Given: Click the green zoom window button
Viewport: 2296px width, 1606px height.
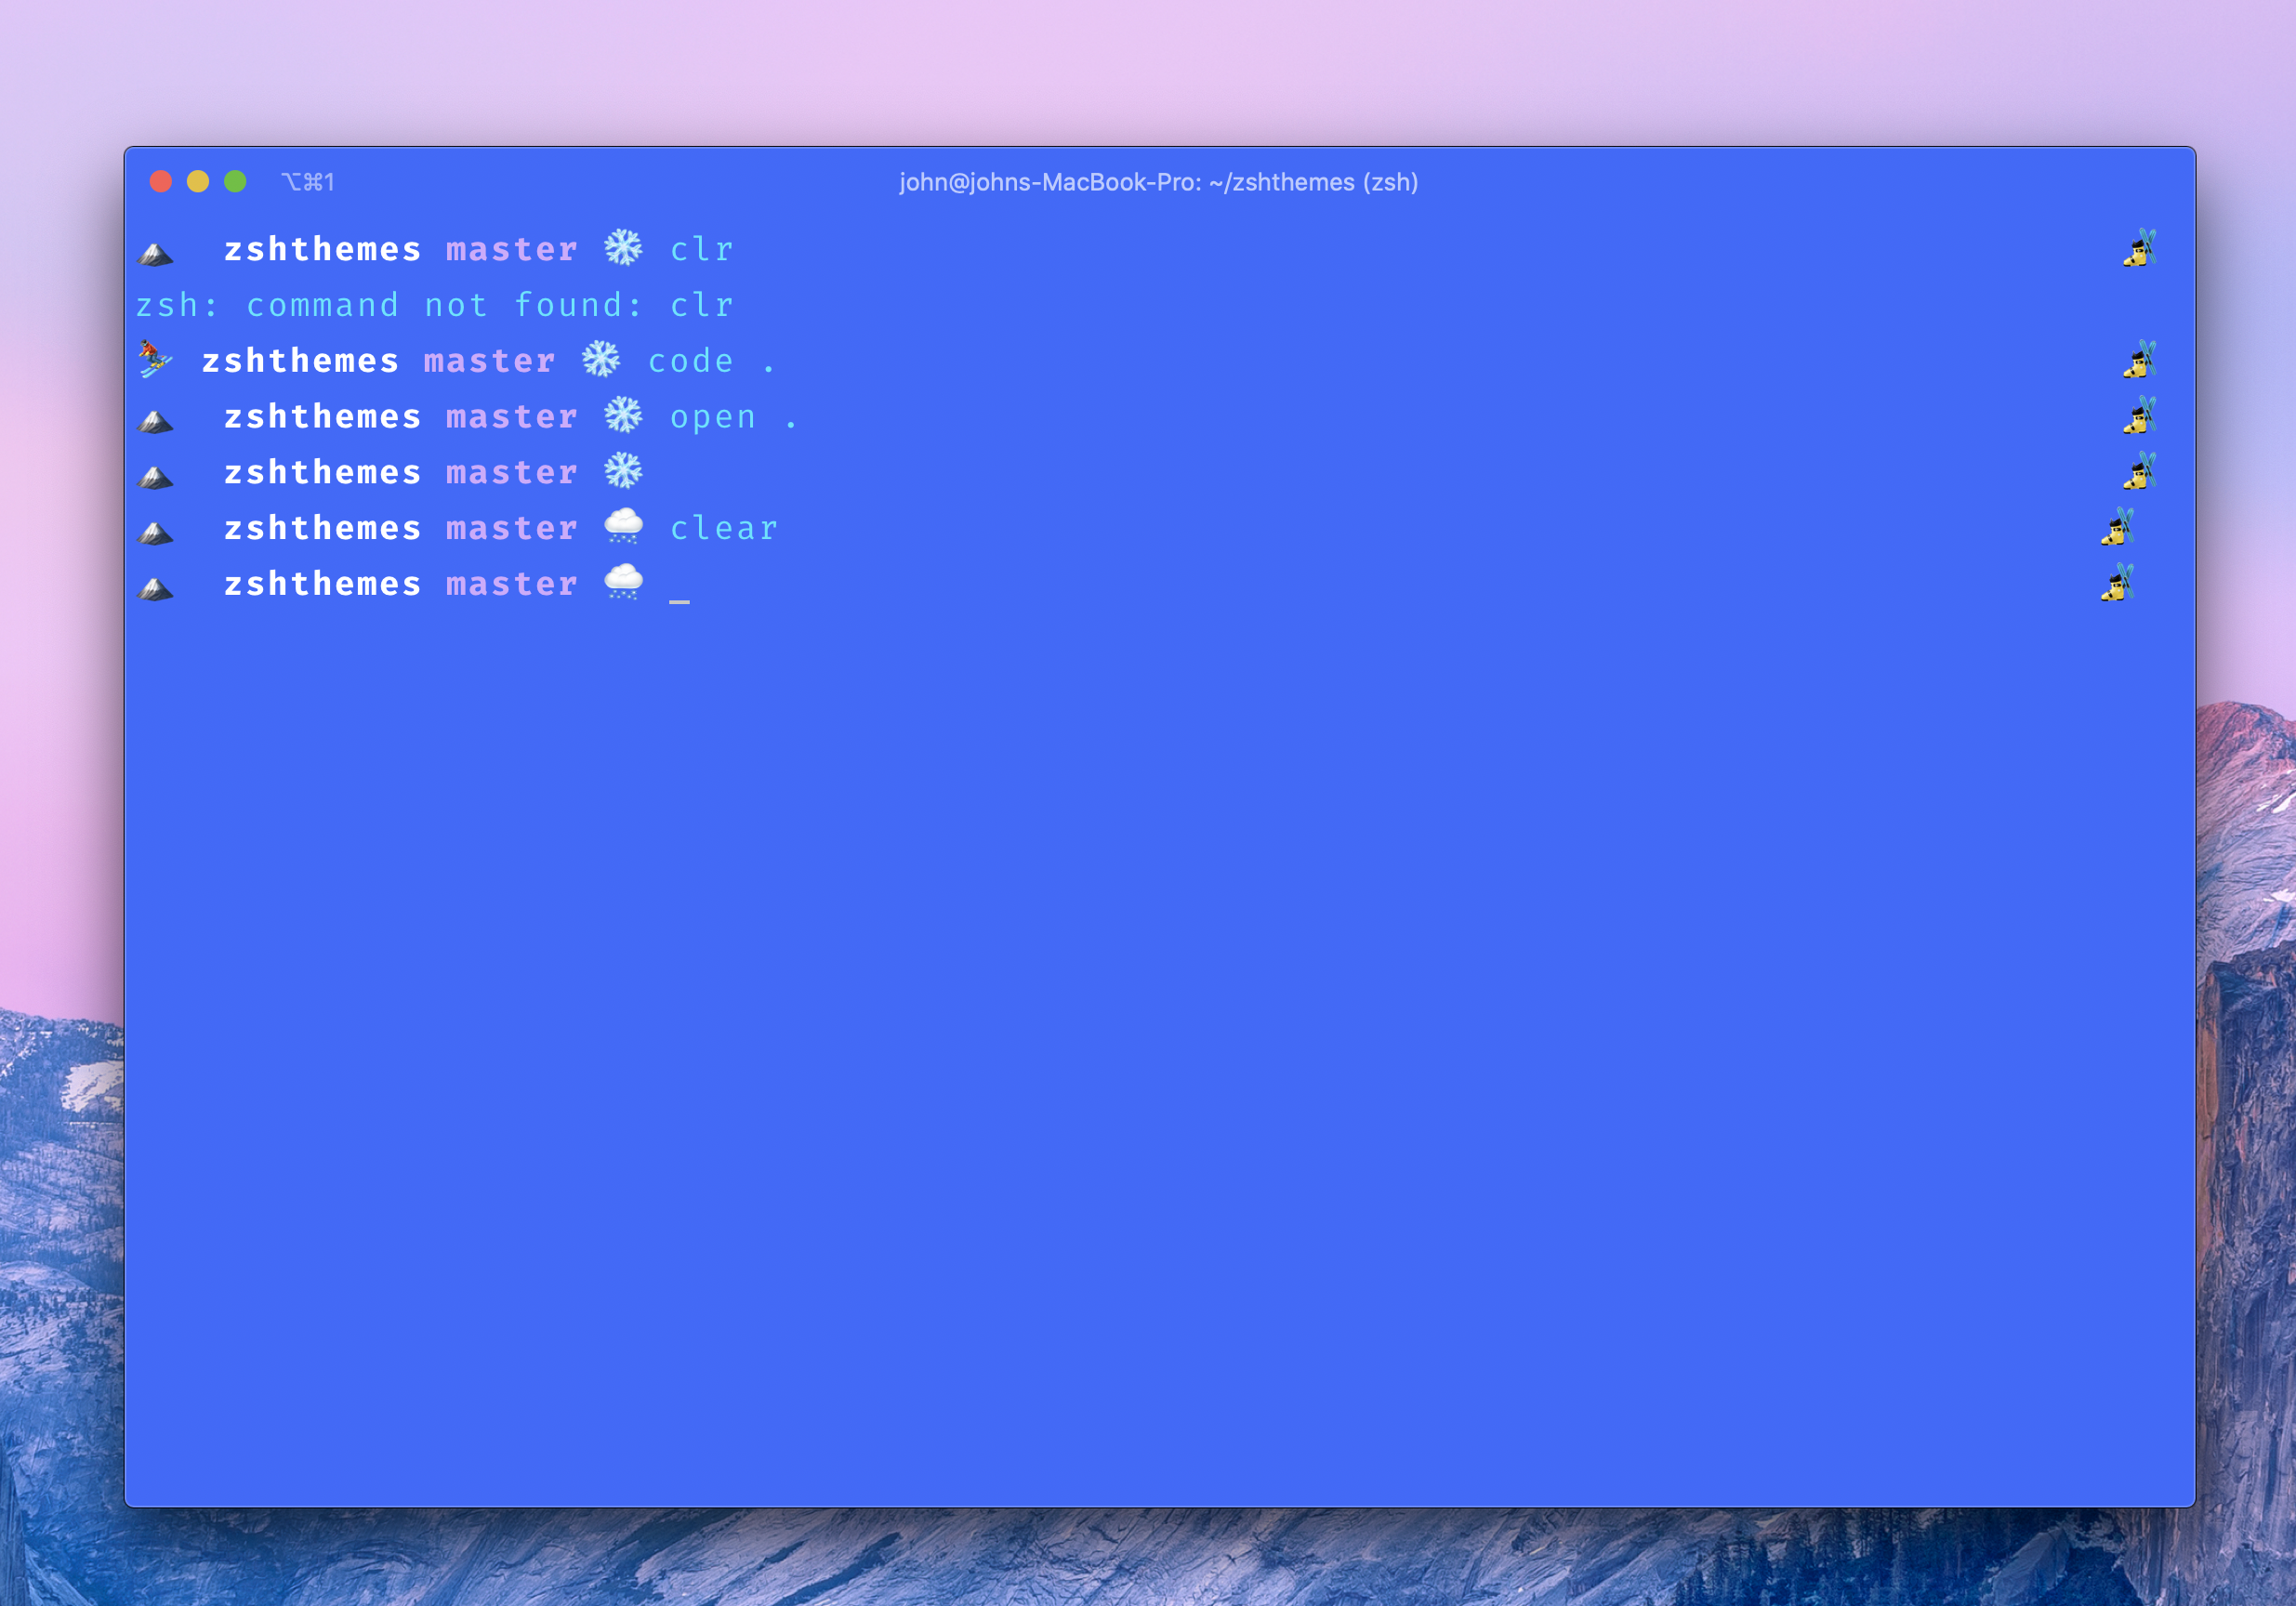Looking at the screenshot, I should point(235,181).
